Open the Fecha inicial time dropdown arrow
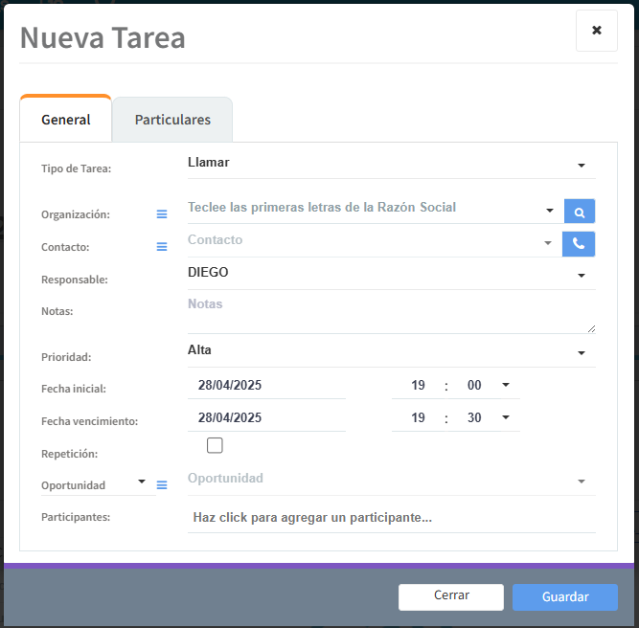This screenshot has height=628, width=639. point(505,385)
